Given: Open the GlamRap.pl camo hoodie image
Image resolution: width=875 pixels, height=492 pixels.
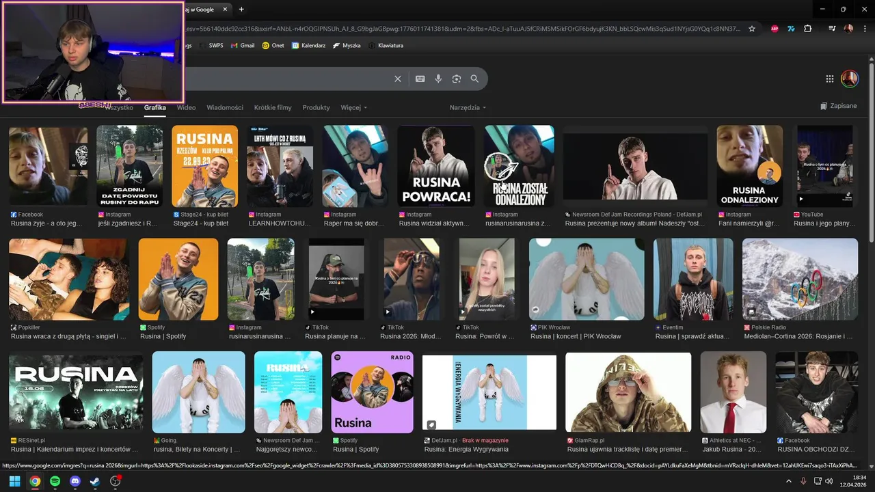Looking at the screenshot, I should click(x=628, y=392).
